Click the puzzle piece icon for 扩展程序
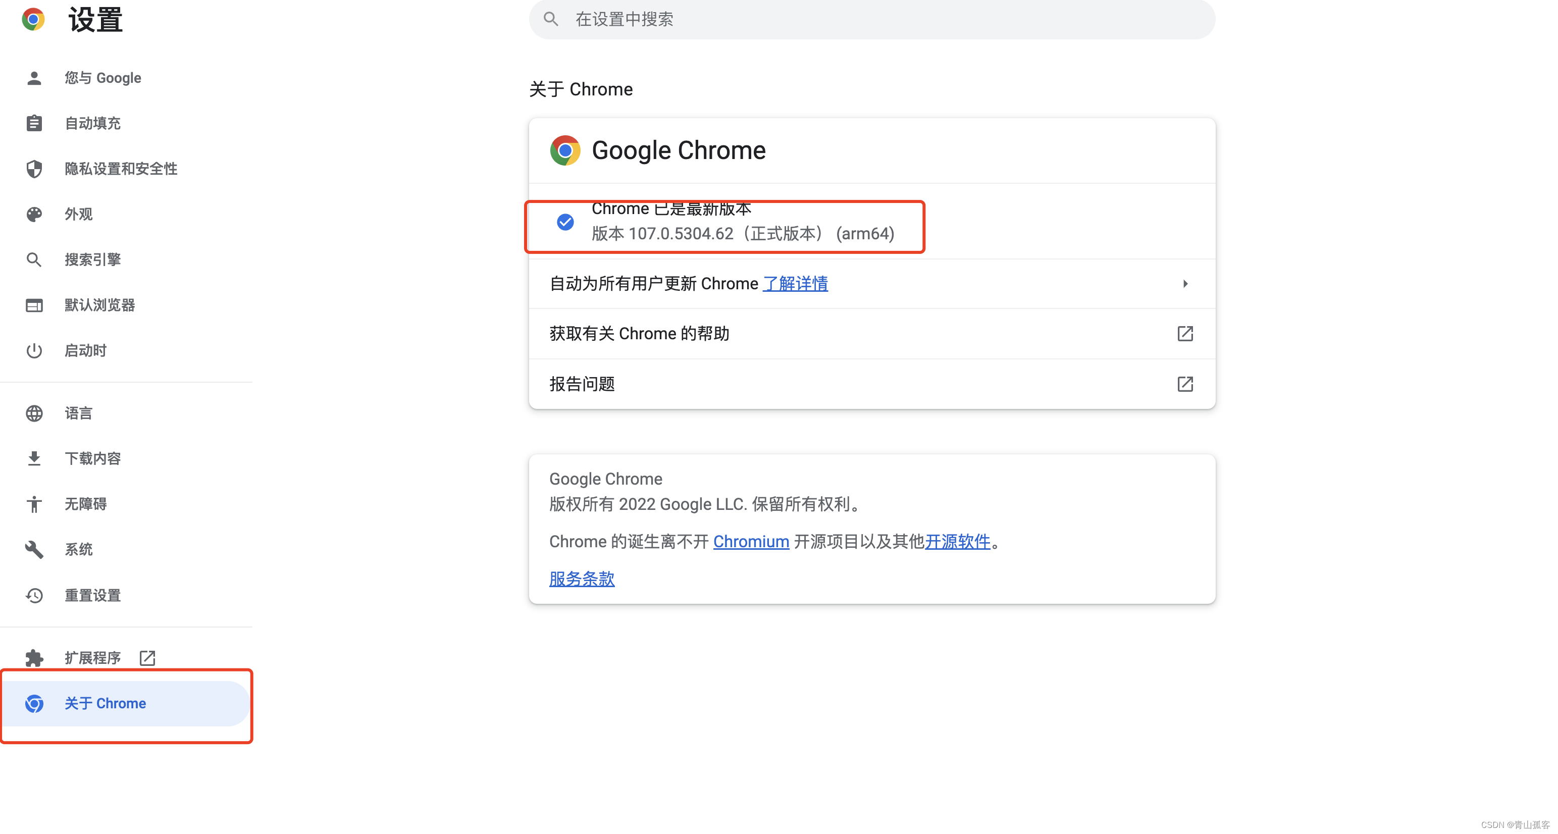This screenshot has width=1558, height=834. (x=34, y=657)
